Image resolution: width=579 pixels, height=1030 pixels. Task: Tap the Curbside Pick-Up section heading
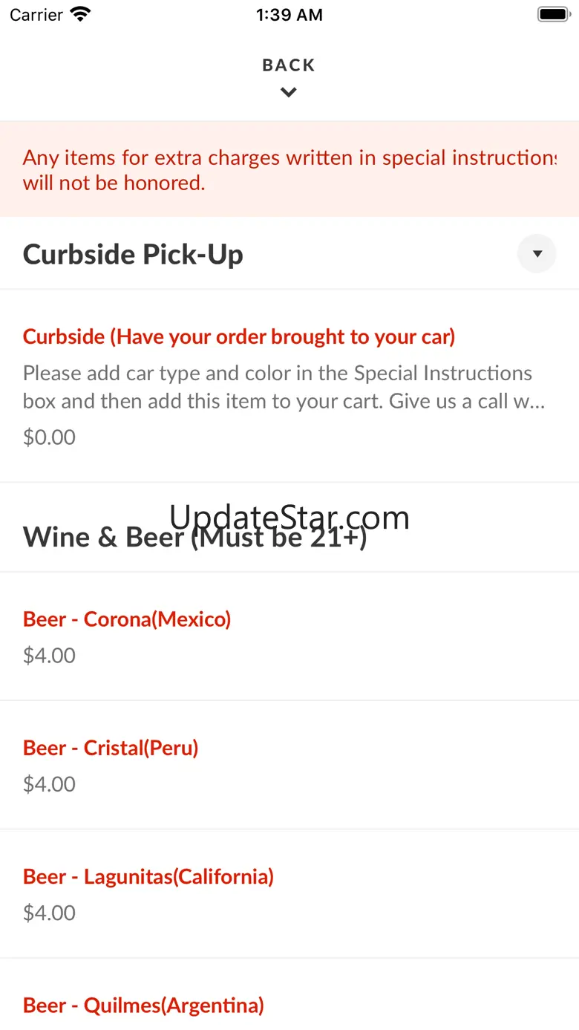pos(134,255)
